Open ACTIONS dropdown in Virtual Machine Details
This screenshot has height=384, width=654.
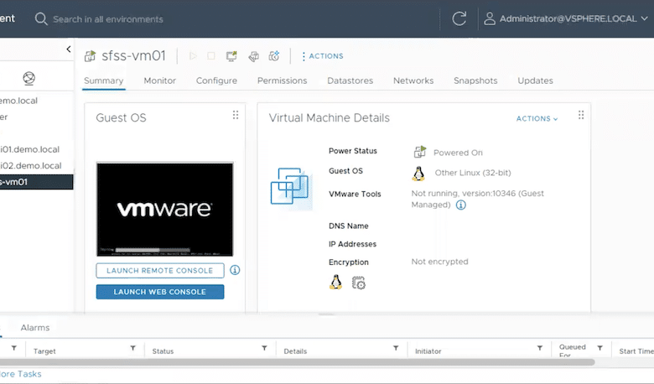click(537, 119)
